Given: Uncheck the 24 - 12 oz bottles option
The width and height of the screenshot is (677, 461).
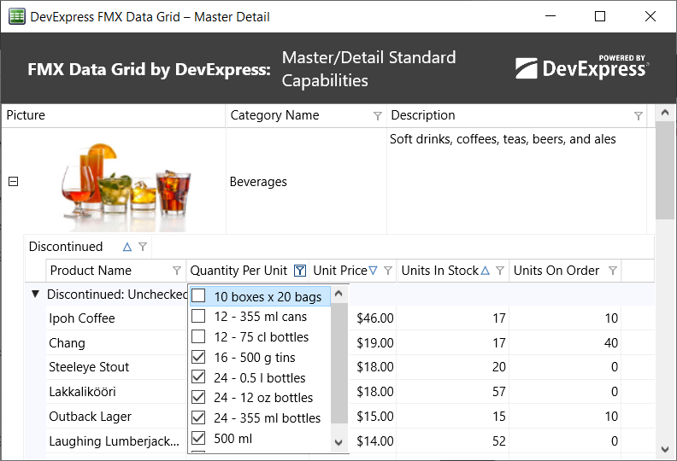Looking at the screenshot, I should pyautogui.click(x=198, y=397).
